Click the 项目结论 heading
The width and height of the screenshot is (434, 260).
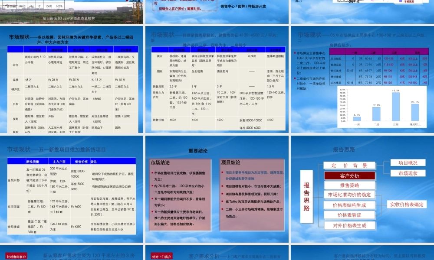click(x=231, y=162)
